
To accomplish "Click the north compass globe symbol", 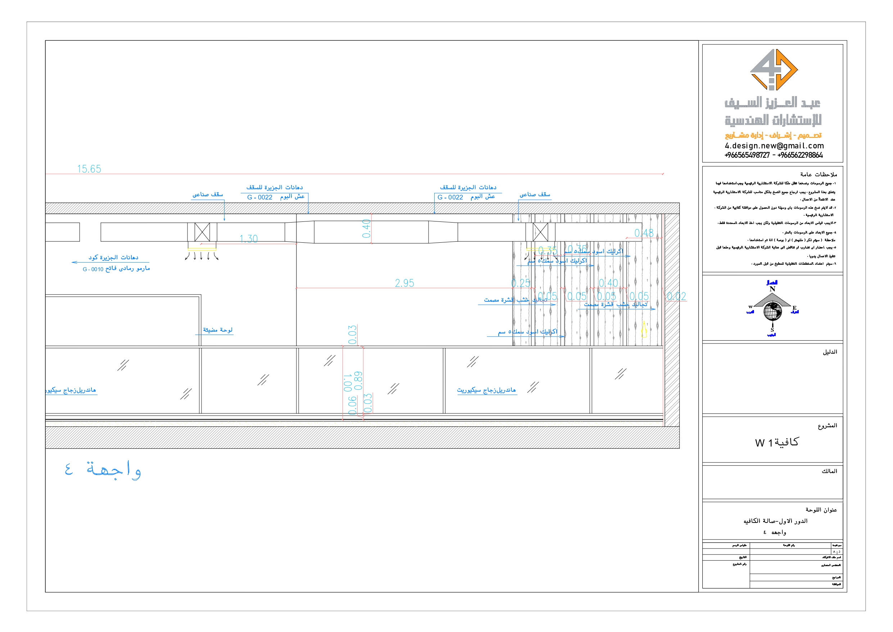I will pyautogui.click(x=772, y=311).
